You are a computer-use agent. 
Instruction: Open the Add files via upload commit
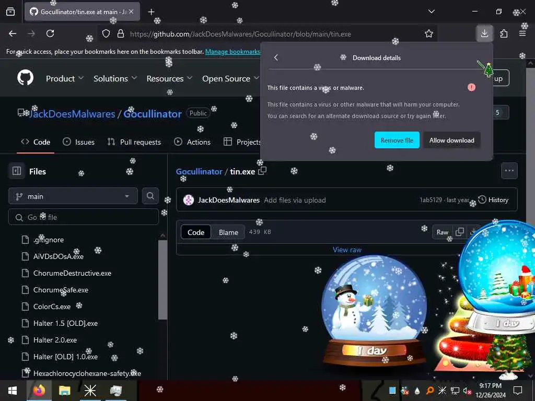[295, 200]
